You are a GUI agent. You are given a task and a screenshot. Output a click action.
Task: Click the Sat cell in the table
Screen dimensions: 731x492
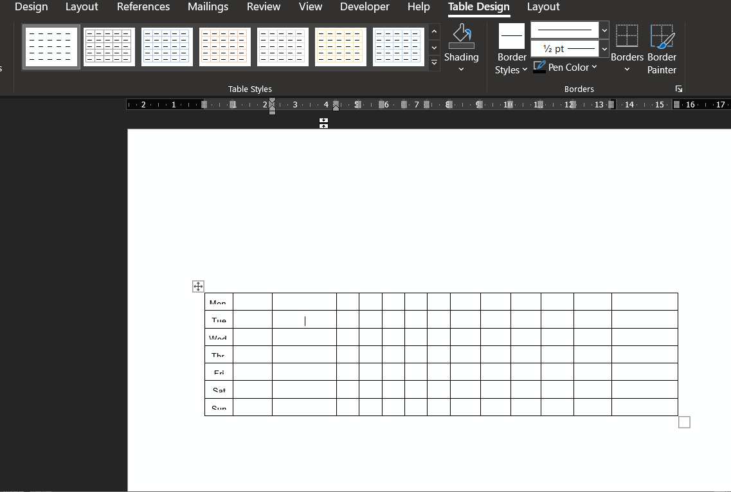219,389
